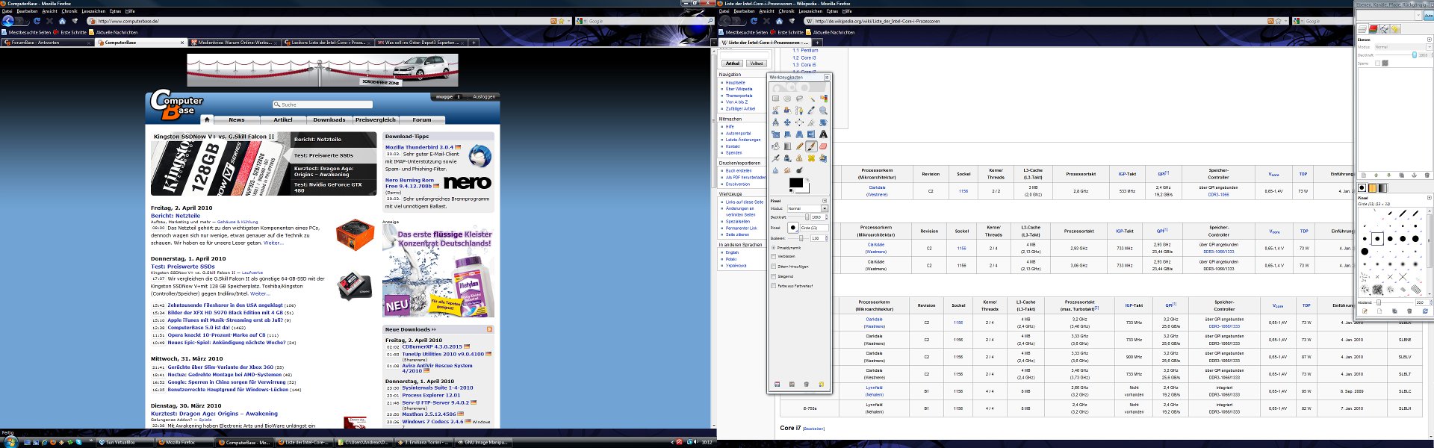Open Datei menu in left Firefox window
This screenshot has width=1434, height=448.
click(x=7, y=11)
